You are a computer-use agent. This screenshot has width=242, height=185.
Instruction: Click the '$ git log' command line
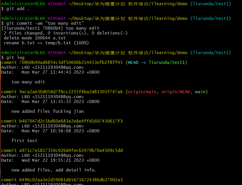point(13,58)
